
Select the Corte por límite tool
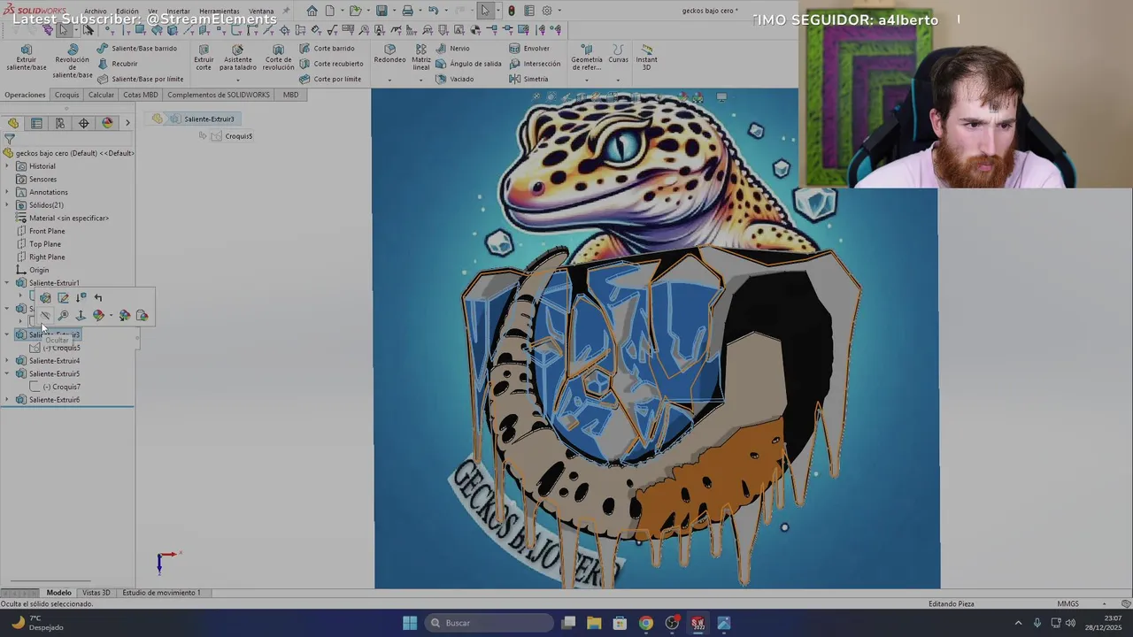coord(330,79)
